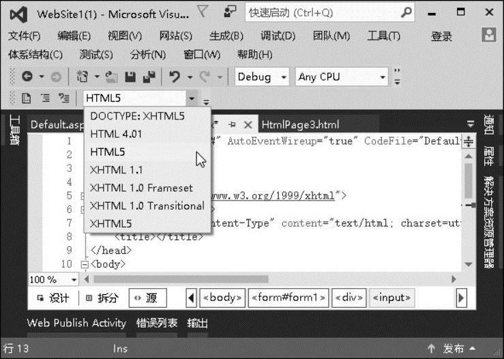The width and height of the screenshot is (504, 359).
Task: Switch to 源 view
Action: [x=148, y=298]
